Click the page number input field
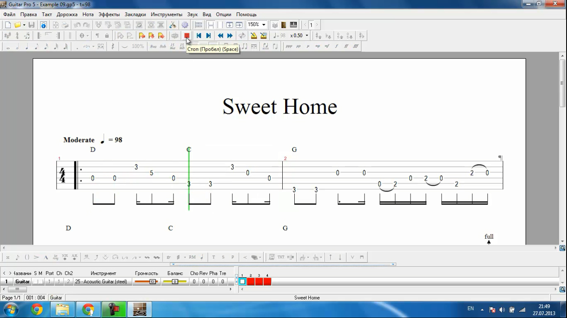Viewport: 567px width, 318px height. tap(311, 25)
